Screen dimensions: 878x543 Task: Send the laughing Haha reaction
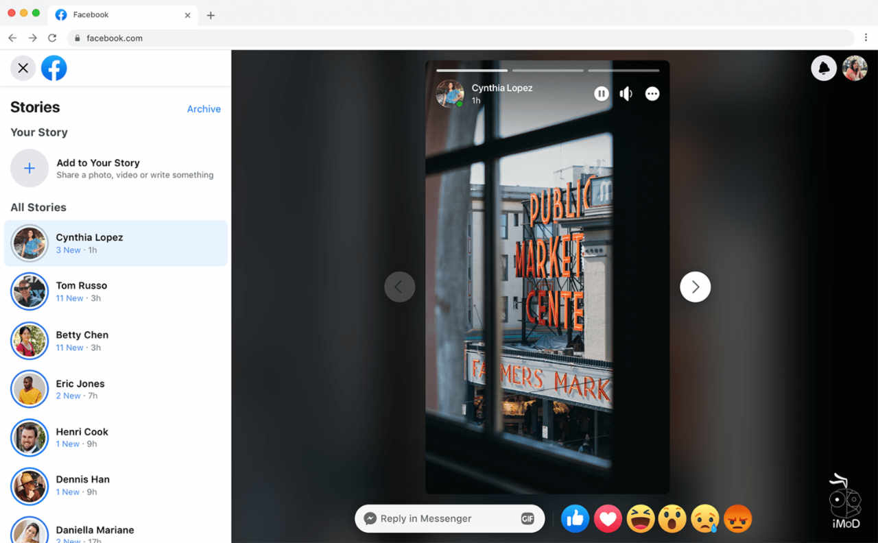tap(641, 519)
